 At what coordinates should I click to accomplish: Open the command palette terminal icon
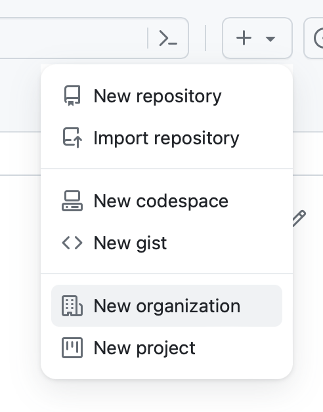tap(168, 38)
